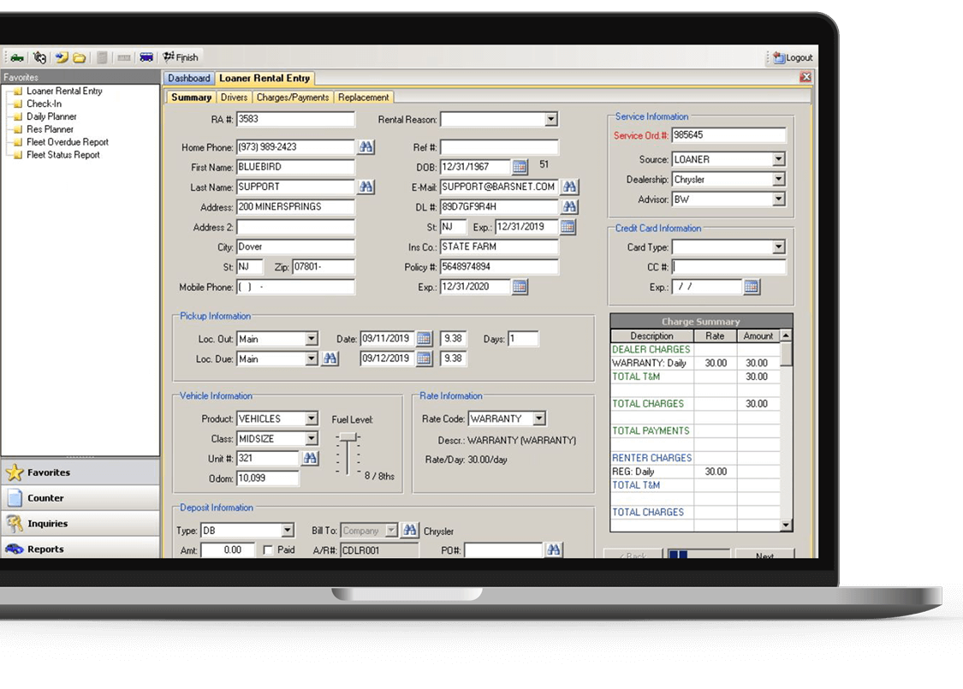The image size is (963, 689).
Task: Click the blue bus toolbar icon
Action: pos(146,57)
